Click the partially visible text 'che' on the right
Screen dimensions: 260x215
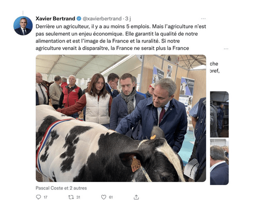point(214,64)
